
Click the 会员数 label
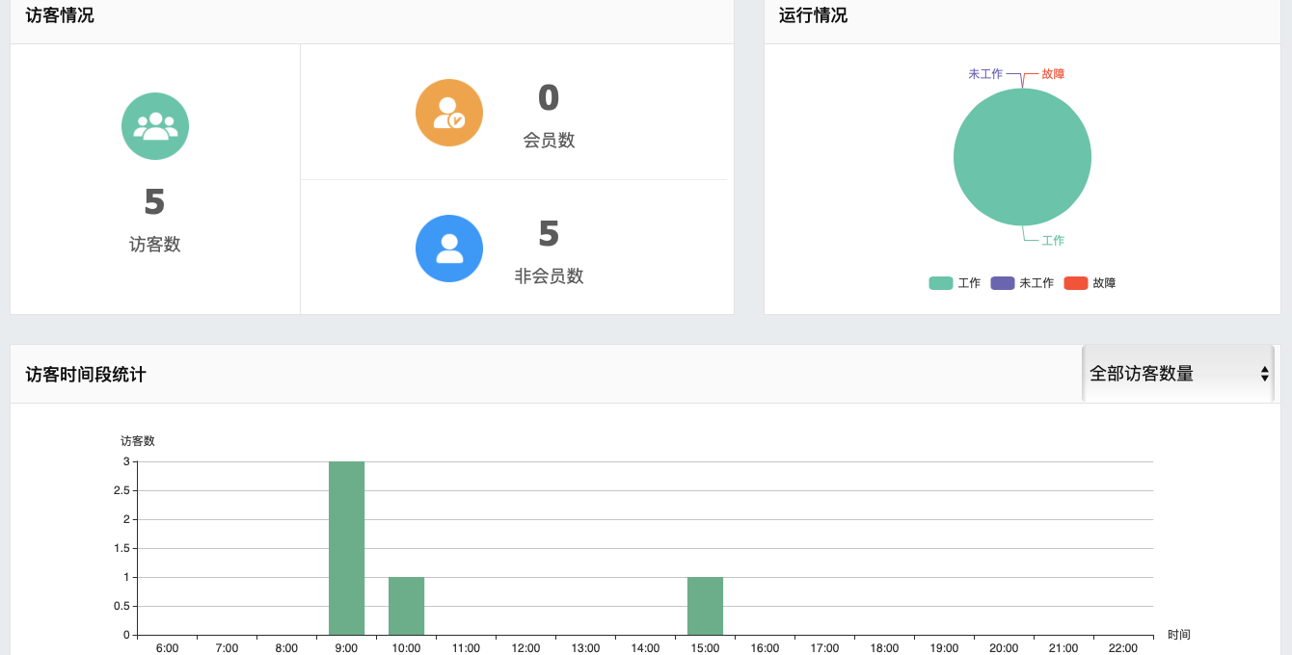549,140
